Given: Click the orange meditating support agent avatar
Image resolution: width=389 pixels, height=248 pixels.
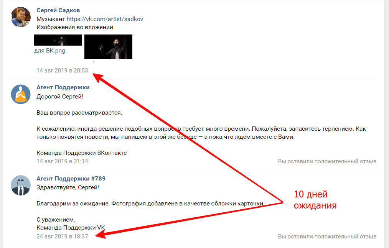Looking at the screenshot, I should tap(21, 94).
